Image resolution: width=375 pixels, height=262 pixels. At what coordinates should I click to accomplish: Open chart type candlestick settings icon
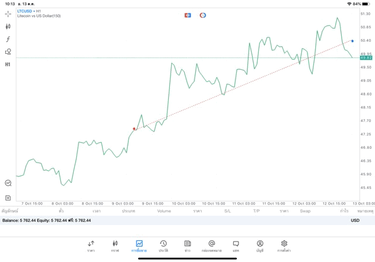pyautogui.click(x=8, y=26)
